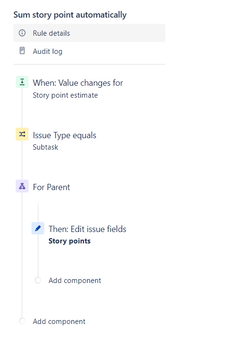Click the purple For Parent branch icon
Screen dimensions: 252x353
click(x=22, y=186)
